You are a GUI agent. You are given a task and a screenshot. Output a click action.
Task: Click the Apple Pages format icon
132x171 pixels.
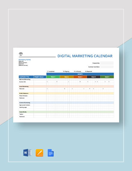click(x=40, y=153)
